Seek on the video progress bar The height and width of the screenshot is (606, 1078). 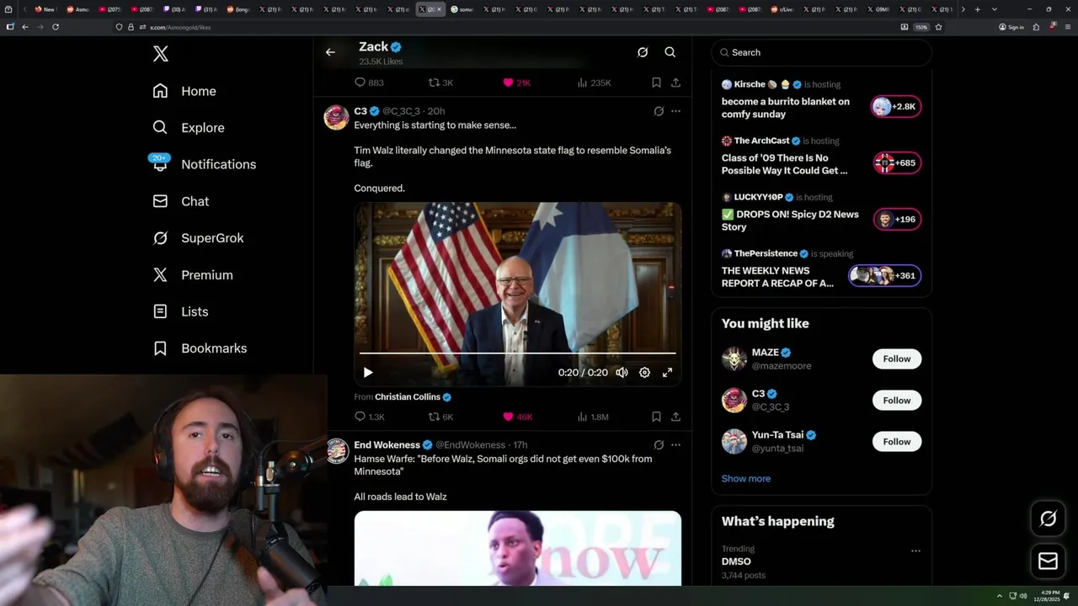click(x=517, y=353)
